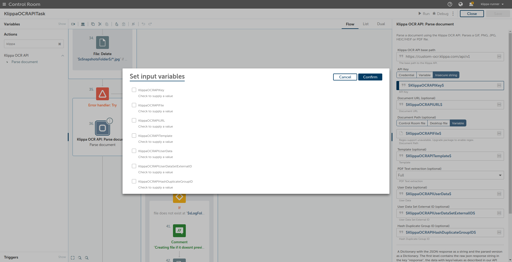The height and width of the screenshot is (262, 512).
Task: Switch to the List view tab
Action: tap(366, 24)
